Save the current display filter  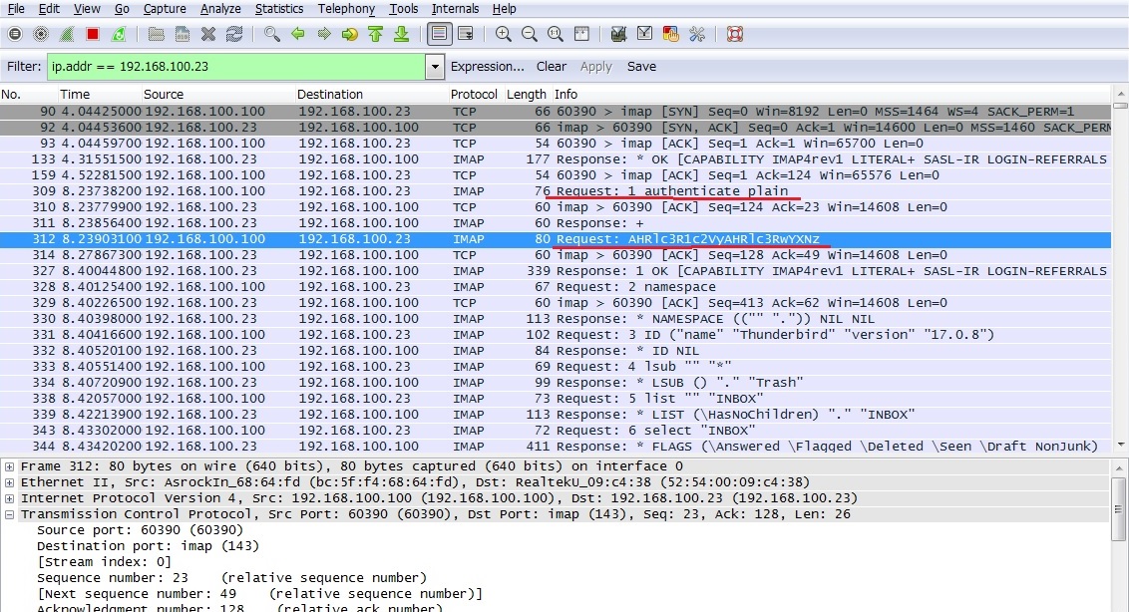(x=641, y=66)
